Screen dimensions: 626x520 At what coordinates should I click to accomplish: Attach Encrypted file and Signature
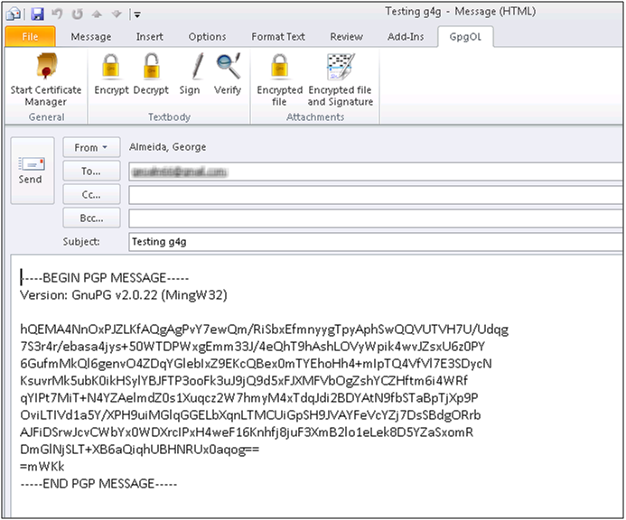pos(341,80)
